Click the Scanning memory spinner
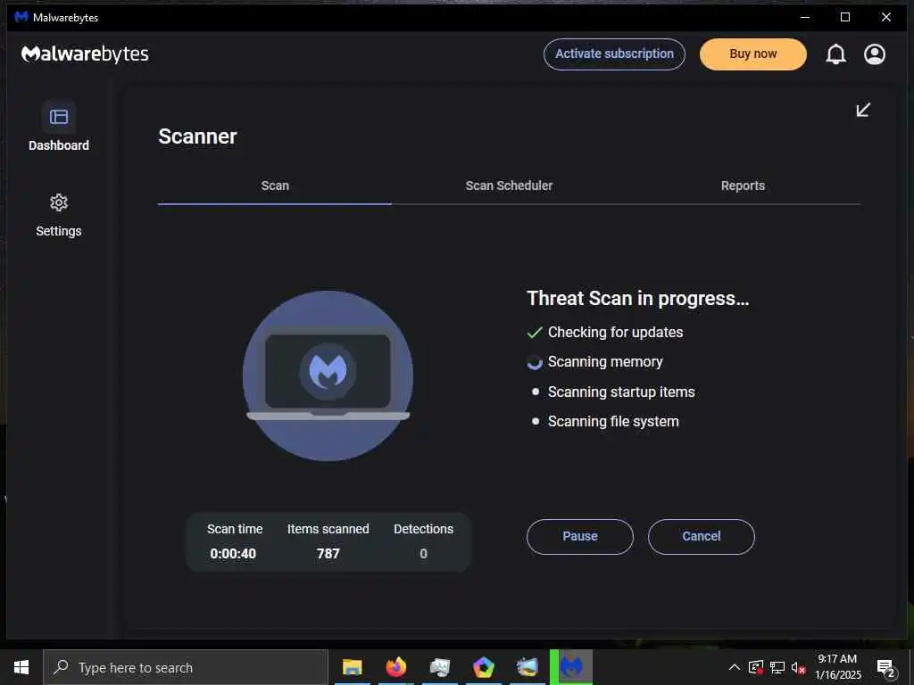The width and height of the screenshot is (914, 685). point(535,362)
